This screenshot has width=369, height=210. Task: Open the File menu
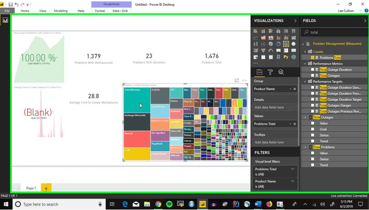click(7, 11)
